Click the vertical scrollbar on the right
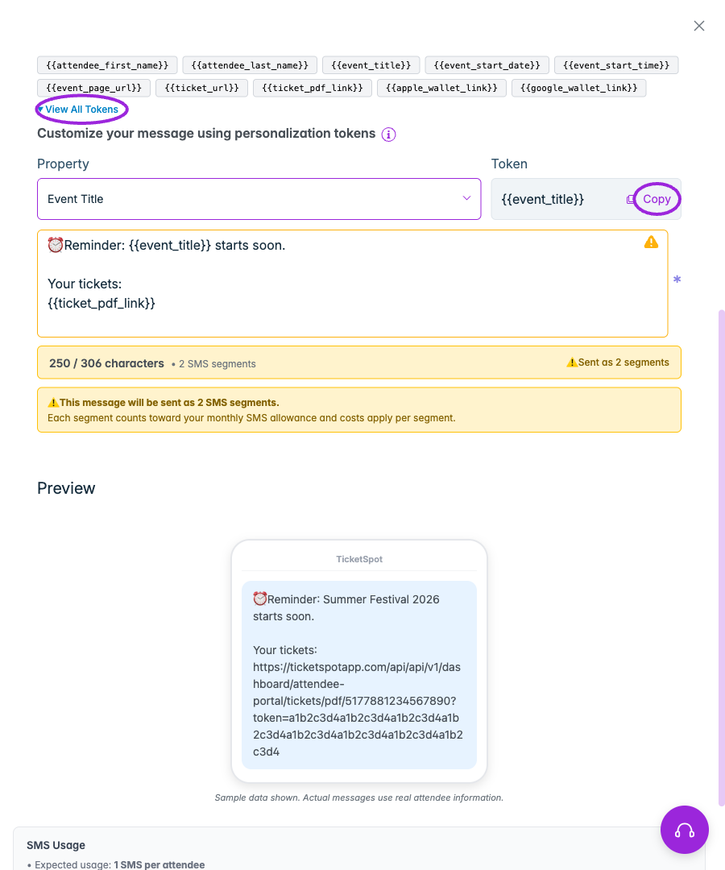 pos(721,557)
